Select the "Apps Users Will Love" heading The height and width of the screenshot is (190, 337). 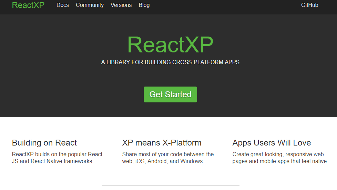(x=272, y=143)
